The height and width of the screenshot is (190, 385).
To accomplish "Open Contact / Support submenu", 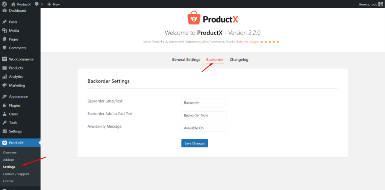I will 16,174.
